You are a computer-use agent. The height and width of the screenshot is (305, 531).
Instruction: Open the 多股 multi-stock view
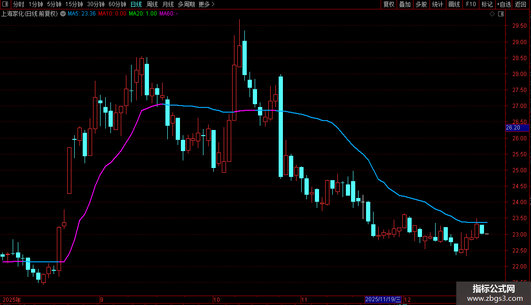click(422, 4)
